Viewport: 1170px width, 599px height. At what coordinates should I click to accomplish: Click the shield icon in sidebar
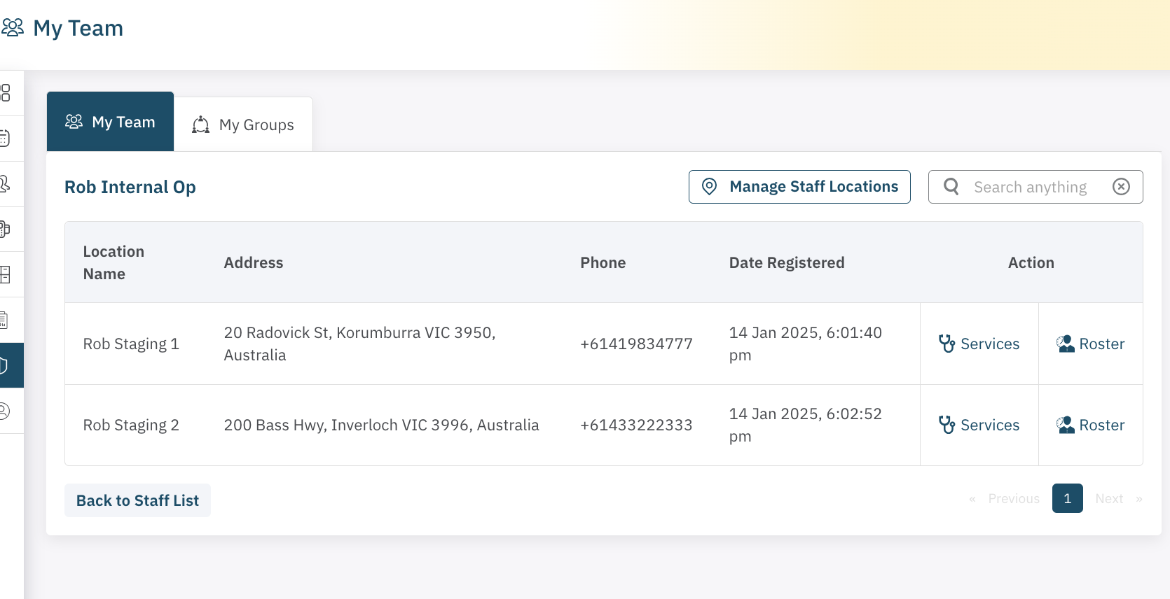point(4,365)
